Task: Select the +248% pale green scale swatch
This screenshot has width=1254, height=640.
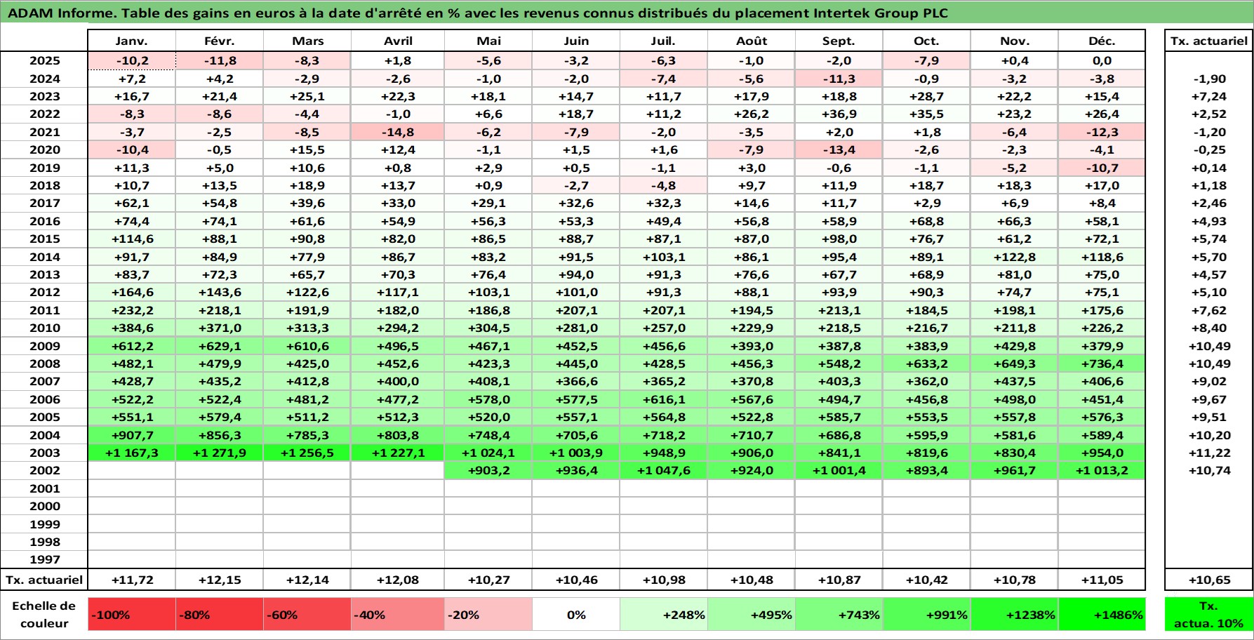Action: [663, 615]
